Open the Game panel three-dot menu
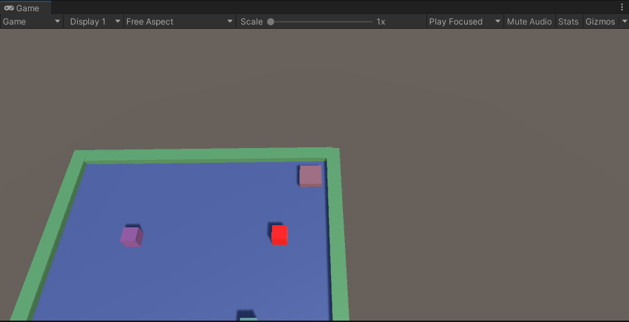Image resolution: width=629 pixels, height=322 pixels. coord(622,7)
